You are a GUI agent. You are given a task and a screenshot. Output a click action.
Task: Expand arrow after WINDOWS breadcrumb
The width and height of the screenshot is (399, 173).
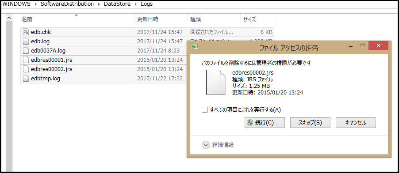(36, 4)
